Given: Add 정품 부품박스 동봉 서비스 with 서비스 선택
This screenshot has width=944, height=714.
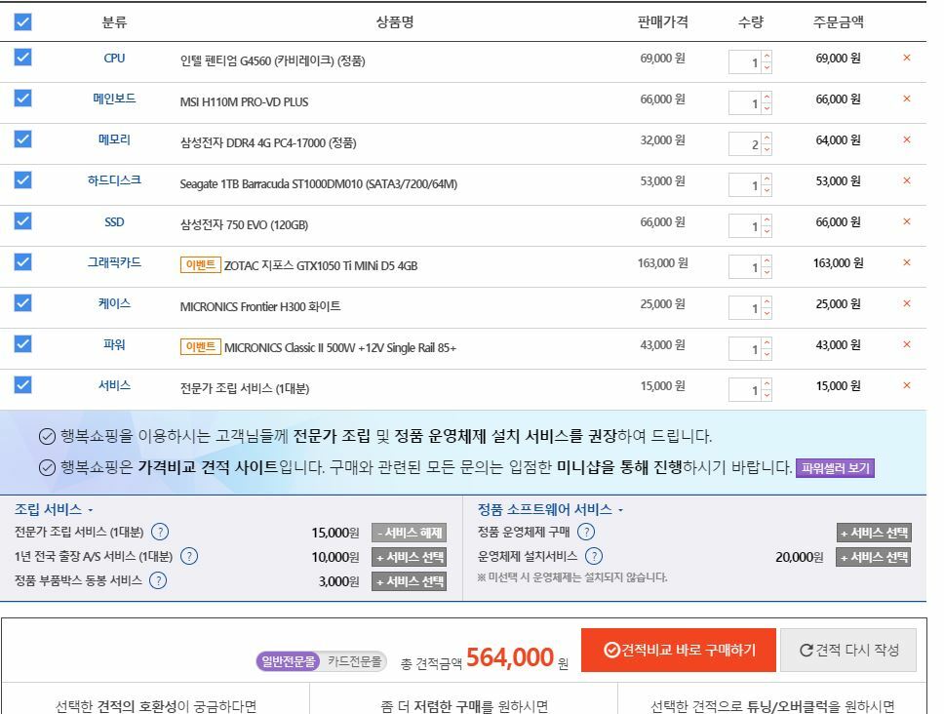Looking at the screenshot, I should (x=409, y=581).
